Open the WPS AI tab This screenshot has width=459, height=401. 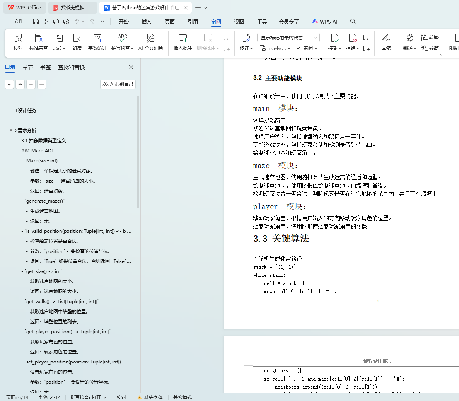pos(325,21)
